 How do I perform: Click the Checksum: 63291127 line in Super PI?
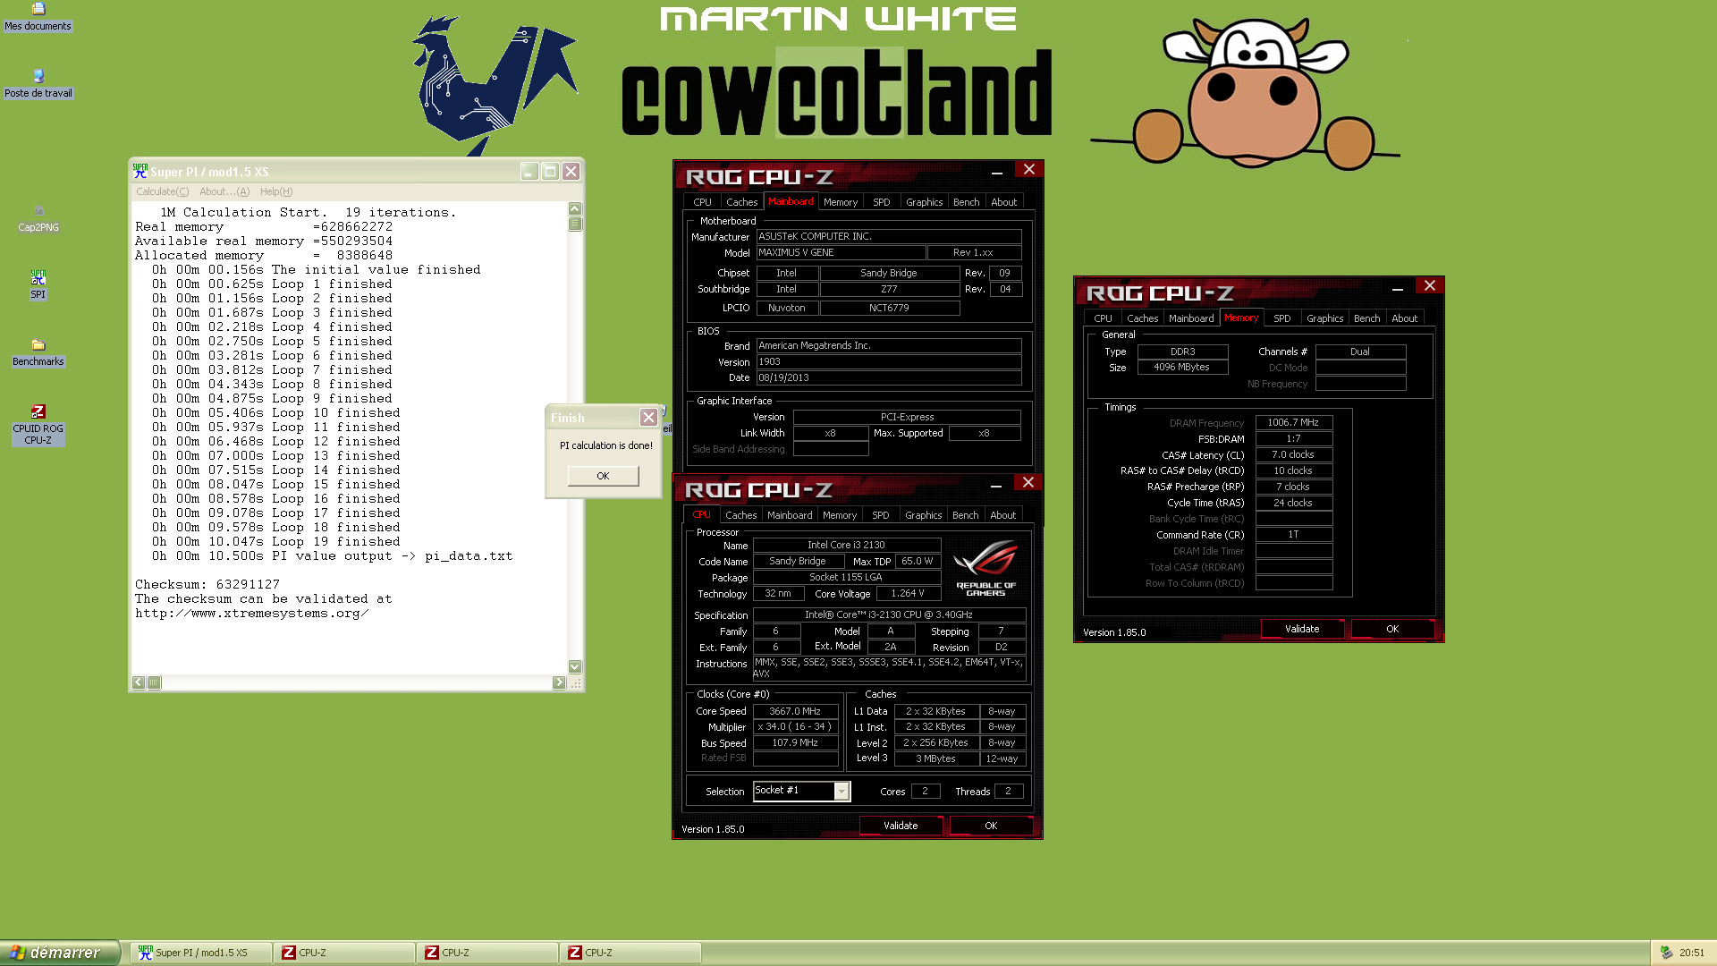pos(207,584)
